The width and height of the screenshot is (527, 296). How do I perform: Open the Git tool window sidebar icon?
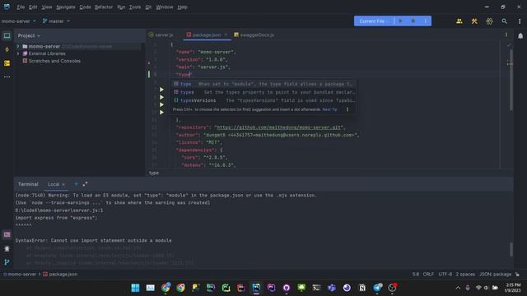coord(7,262)
